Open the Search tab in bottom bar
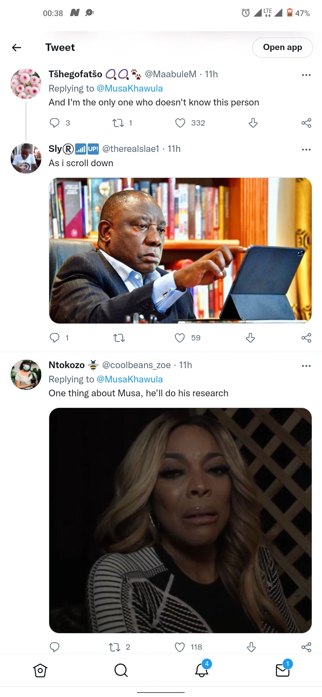The height and width of the screenshot is (697, 322). point(121,670)
